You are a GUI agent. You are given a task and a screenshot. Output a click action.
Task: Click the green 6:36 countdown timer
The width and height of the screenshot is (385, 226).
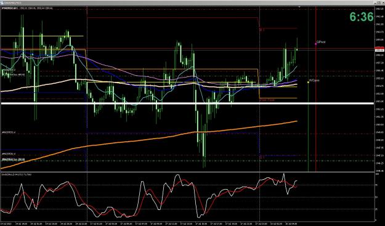[362, 17]
